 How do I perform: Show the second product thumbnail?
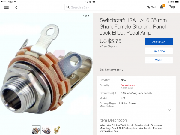pyautogui.click(x=46, y=130)
